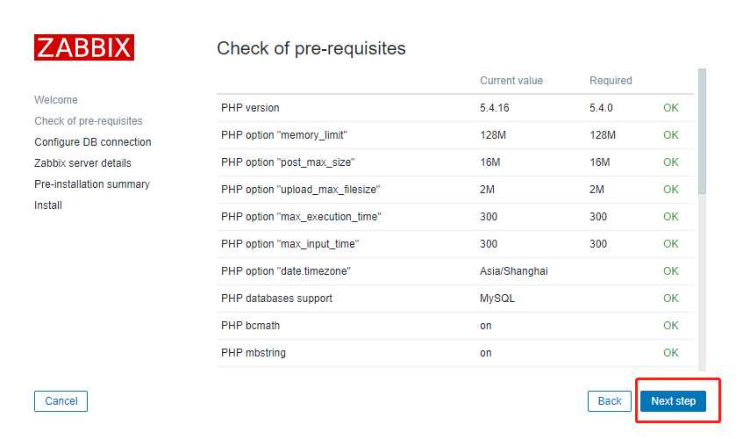
Task: Go back with the Back button
Action: [x=610, y=401]
